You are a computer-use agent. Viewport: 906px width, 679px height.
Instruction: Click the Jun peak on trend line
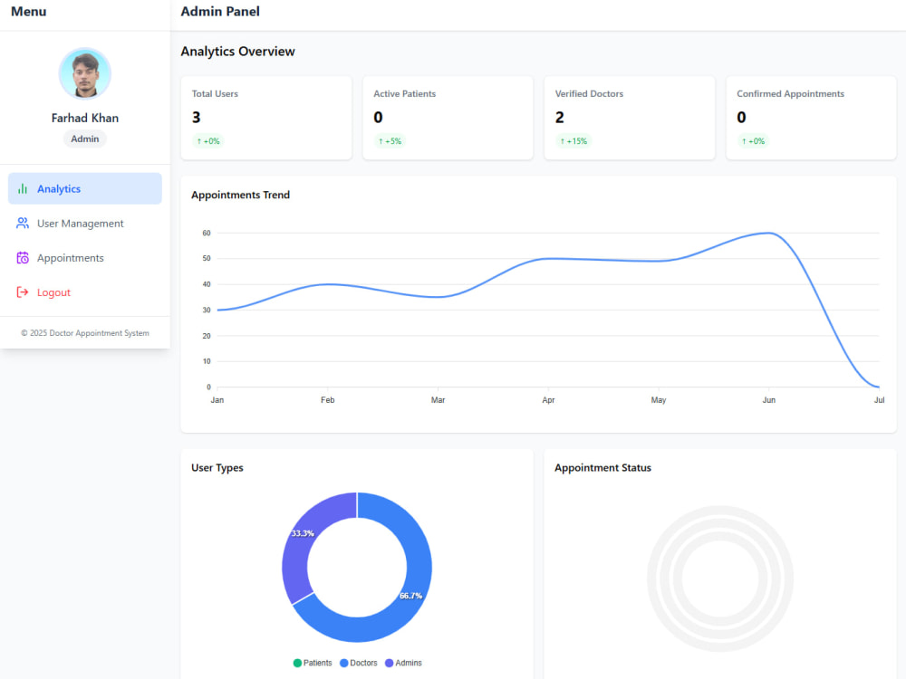tap(769, 234)
